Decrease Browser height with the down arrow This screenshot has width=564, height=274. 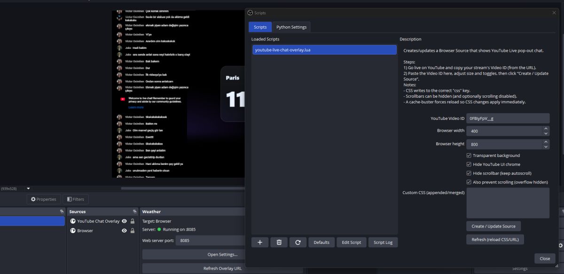coord(546,146)
